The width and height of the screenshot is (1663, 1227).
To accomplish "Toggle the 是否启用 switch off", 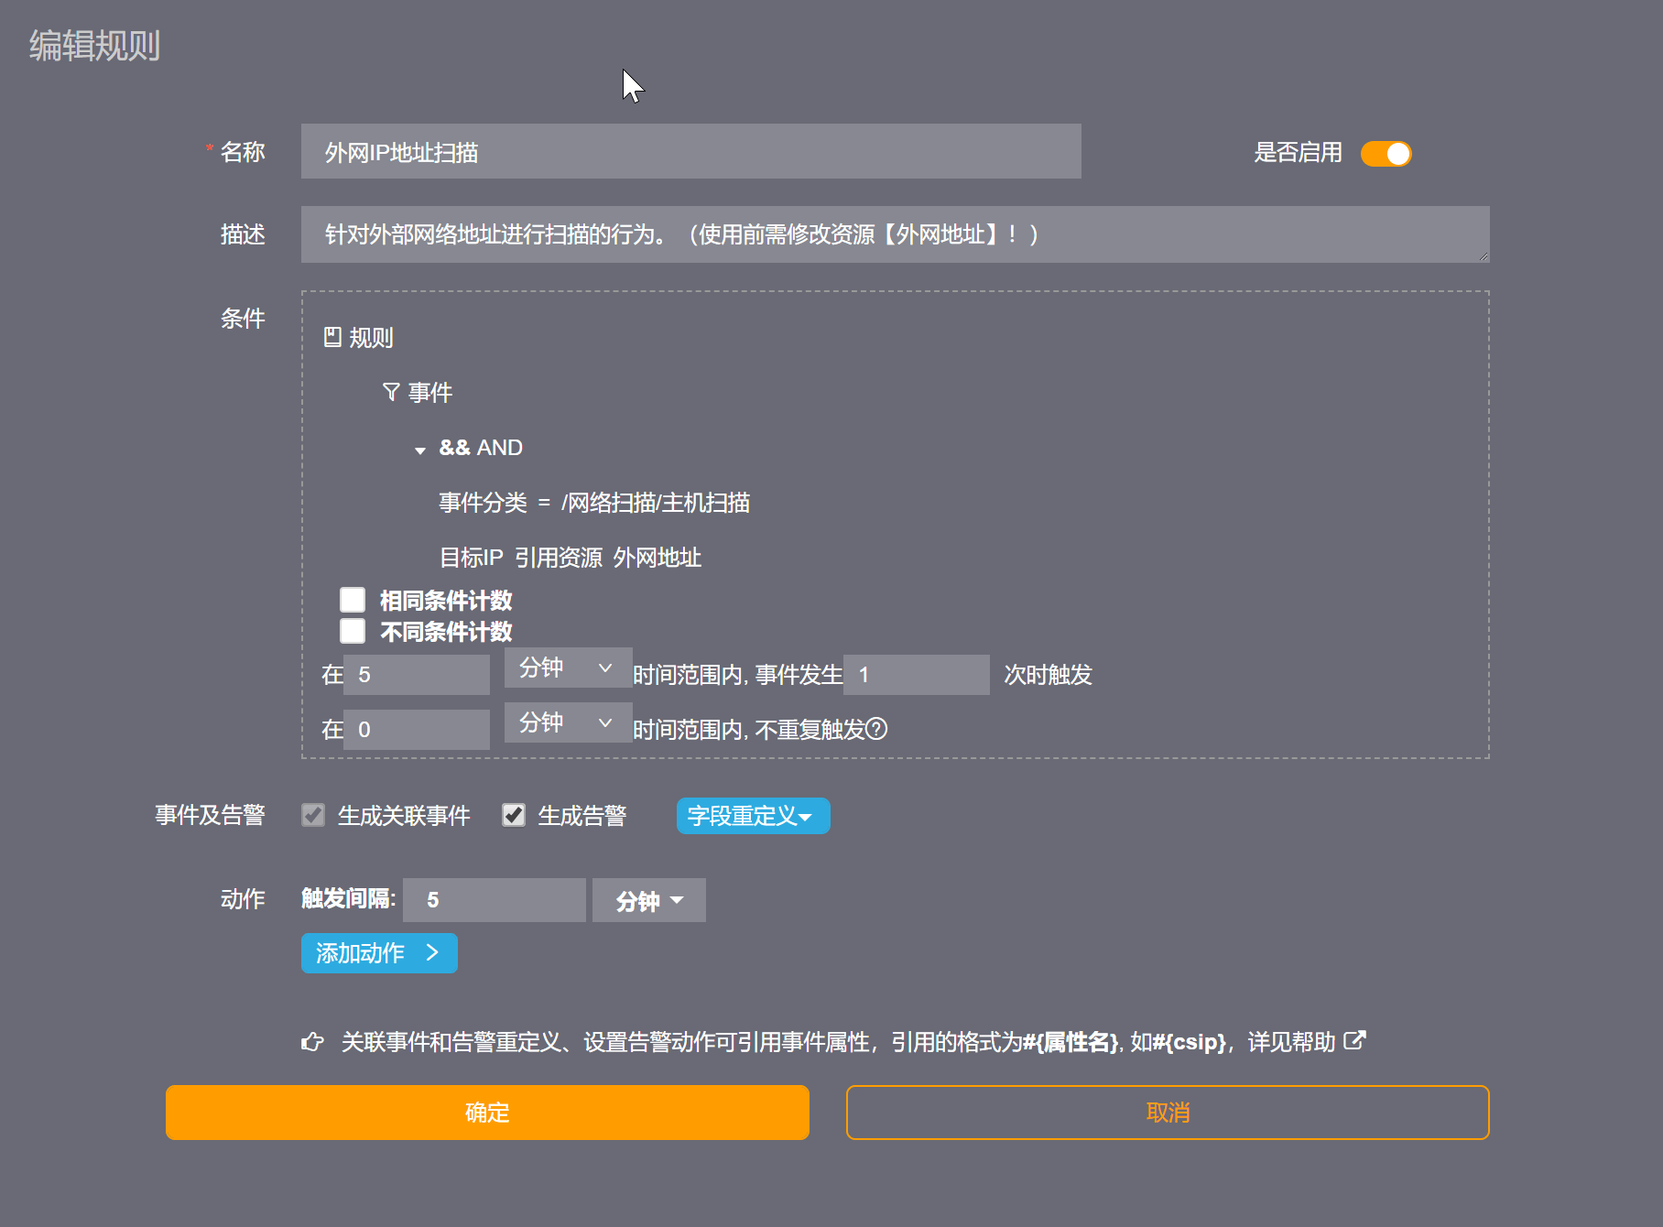I will coord(1386,154).
